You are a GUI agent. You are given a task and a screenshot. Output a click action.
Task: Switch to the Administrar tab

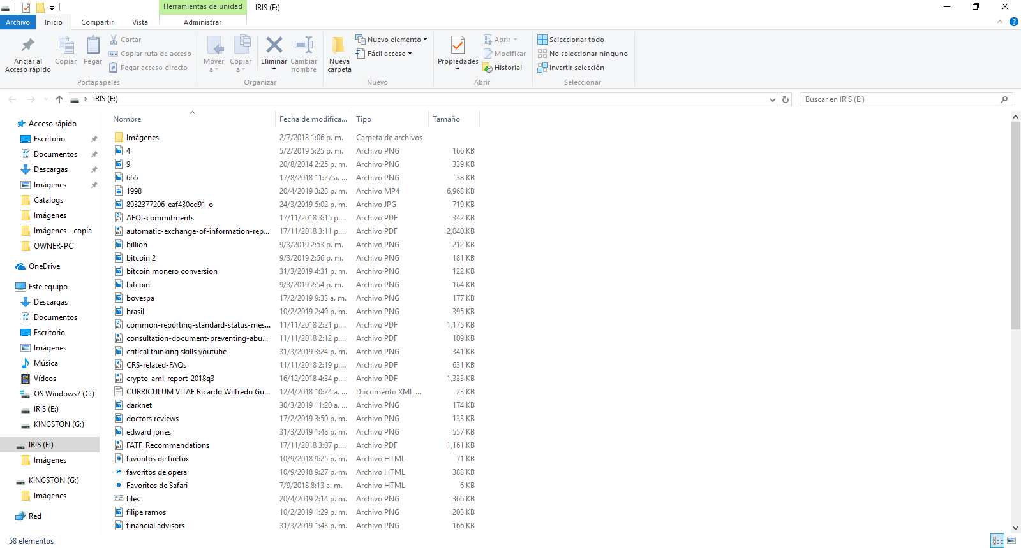tap(202, 22)
